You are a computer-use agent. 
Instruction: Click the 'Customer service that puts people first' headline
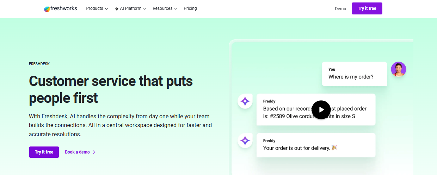tap(111, 89)
